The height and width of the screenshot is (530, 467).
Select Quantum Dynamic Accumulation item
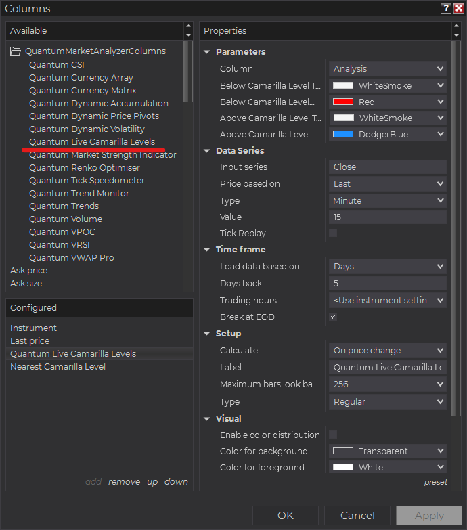click(102, 103)
